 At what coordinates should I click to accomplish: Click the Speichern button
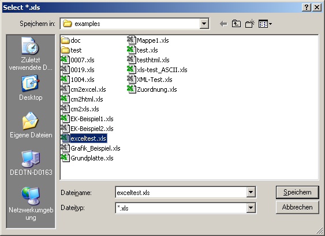coord(297,192)
